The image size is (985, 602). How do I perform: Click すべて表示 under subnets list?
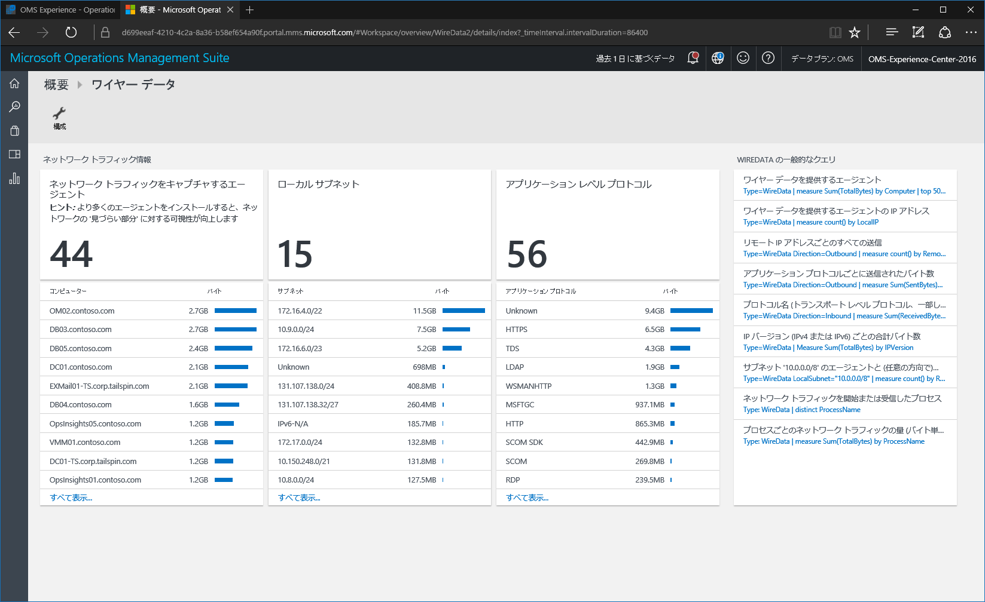pos(299,497)
